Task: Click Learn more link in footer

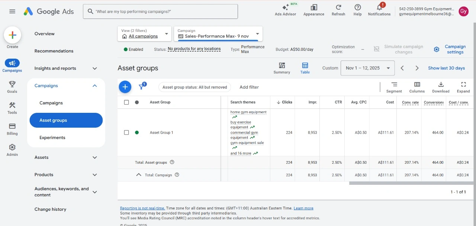Action: [303, 208]
